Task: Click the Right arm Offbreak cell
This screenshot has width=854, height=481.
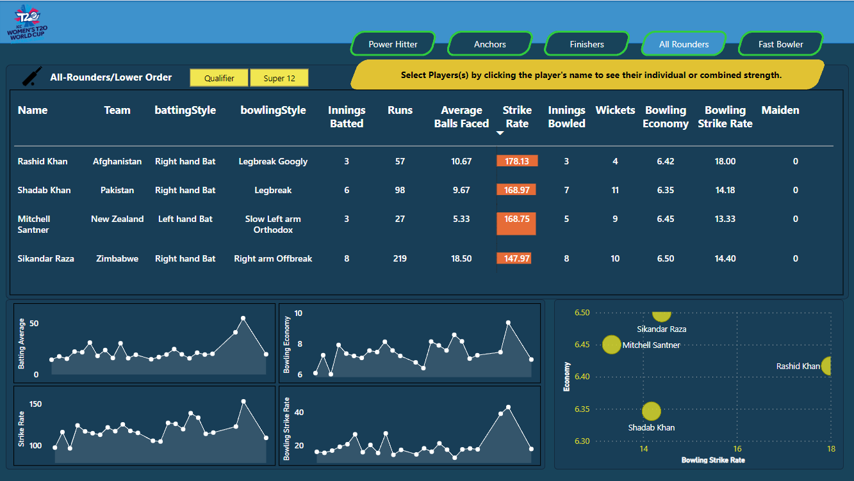Action: click(273, 258)
